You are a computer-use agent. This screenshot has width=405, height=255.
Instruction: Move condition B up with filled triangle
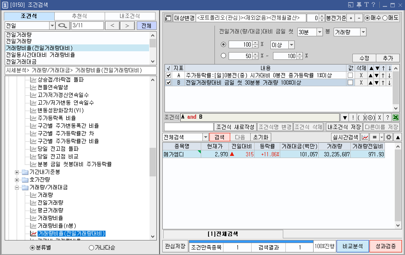(371, 83)
